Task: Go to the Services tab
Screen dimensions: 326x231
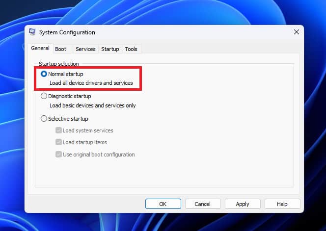Action: coord(85,49)
